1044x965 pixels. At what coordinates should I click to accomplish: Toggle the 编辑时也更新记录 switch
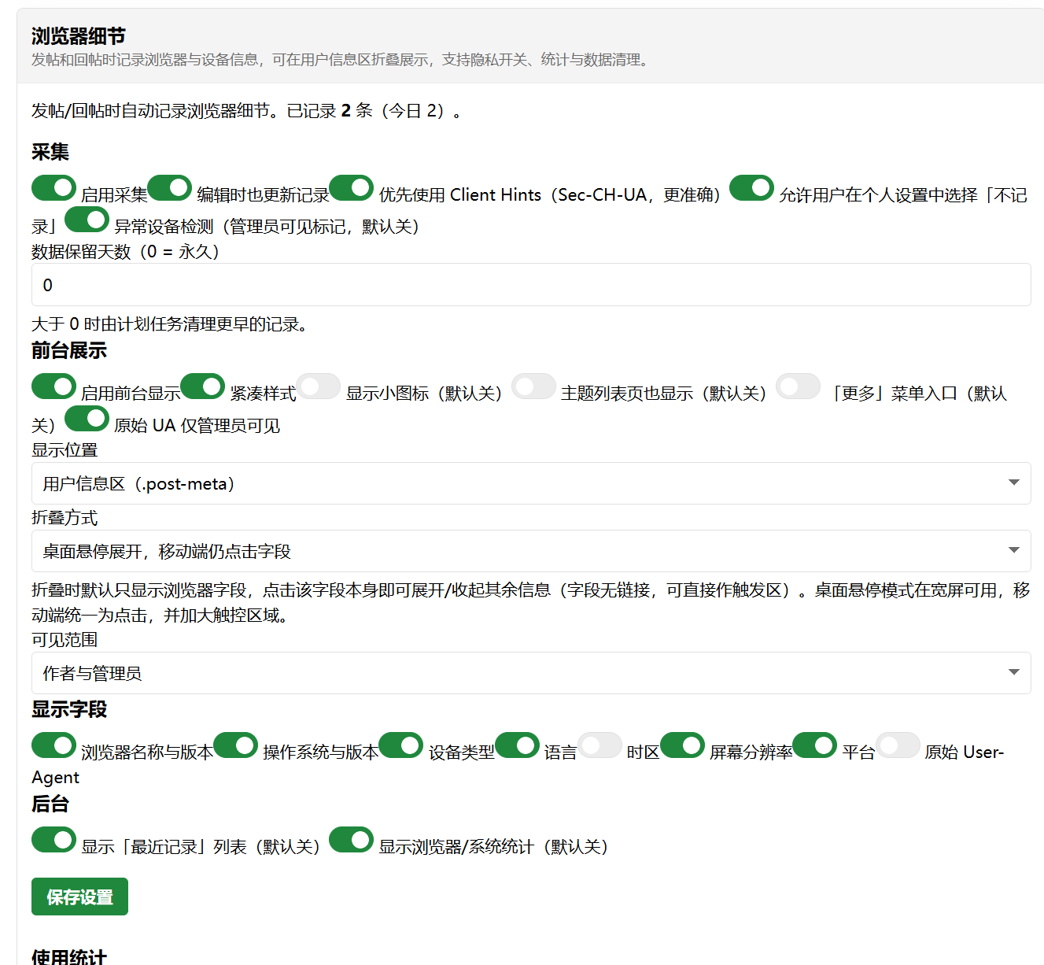[x=169, y=188]
